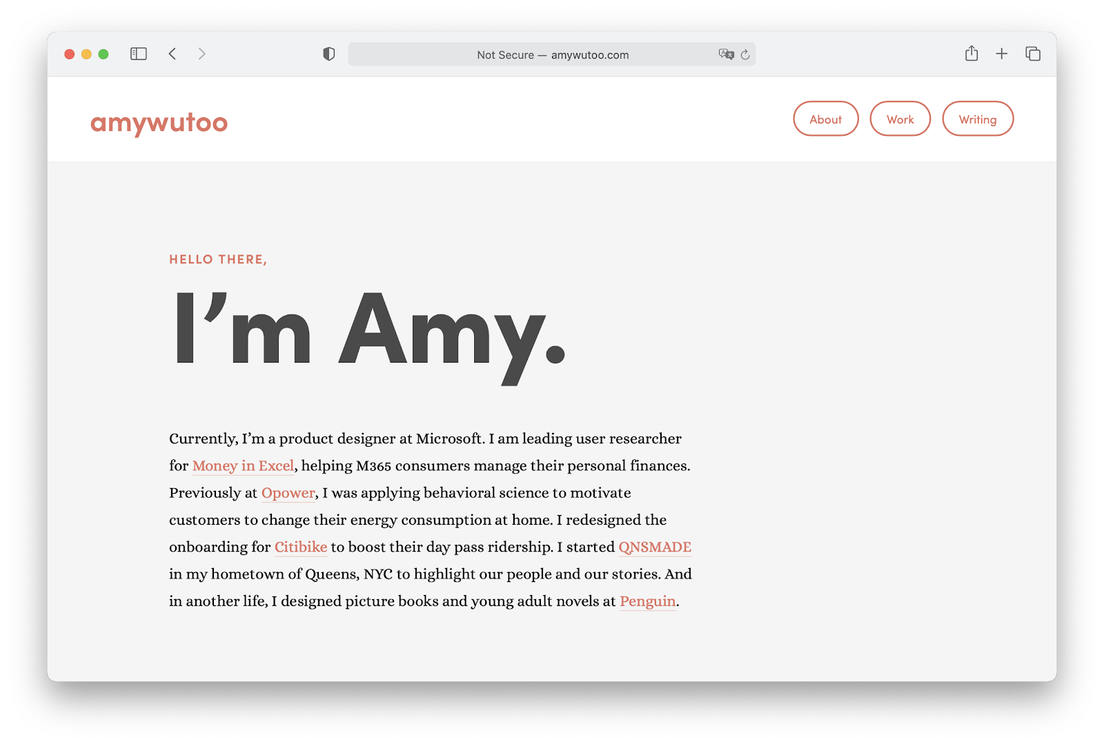The width and height of the screenshot is (1104, 744).
Task: Toggle the Safari sidebar icon
Action: tap(139, 54)
